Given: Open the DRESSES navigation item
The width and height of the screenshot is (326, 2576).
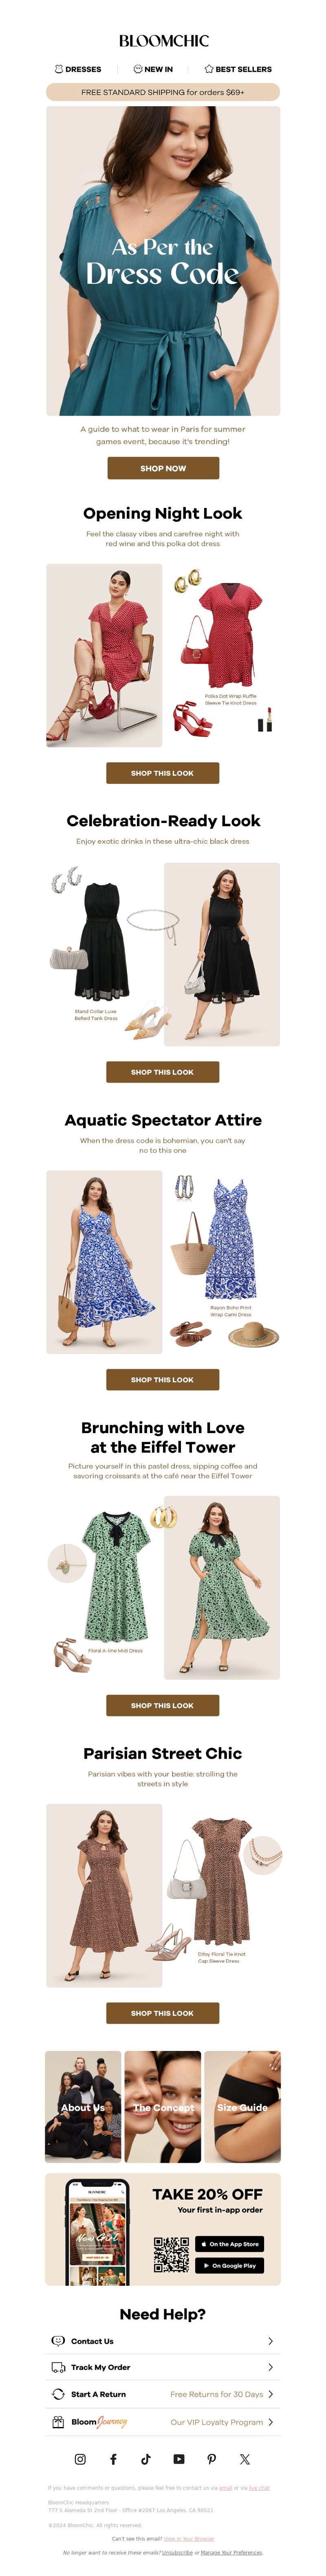Looking at the screenshot, I should (78, 69).
